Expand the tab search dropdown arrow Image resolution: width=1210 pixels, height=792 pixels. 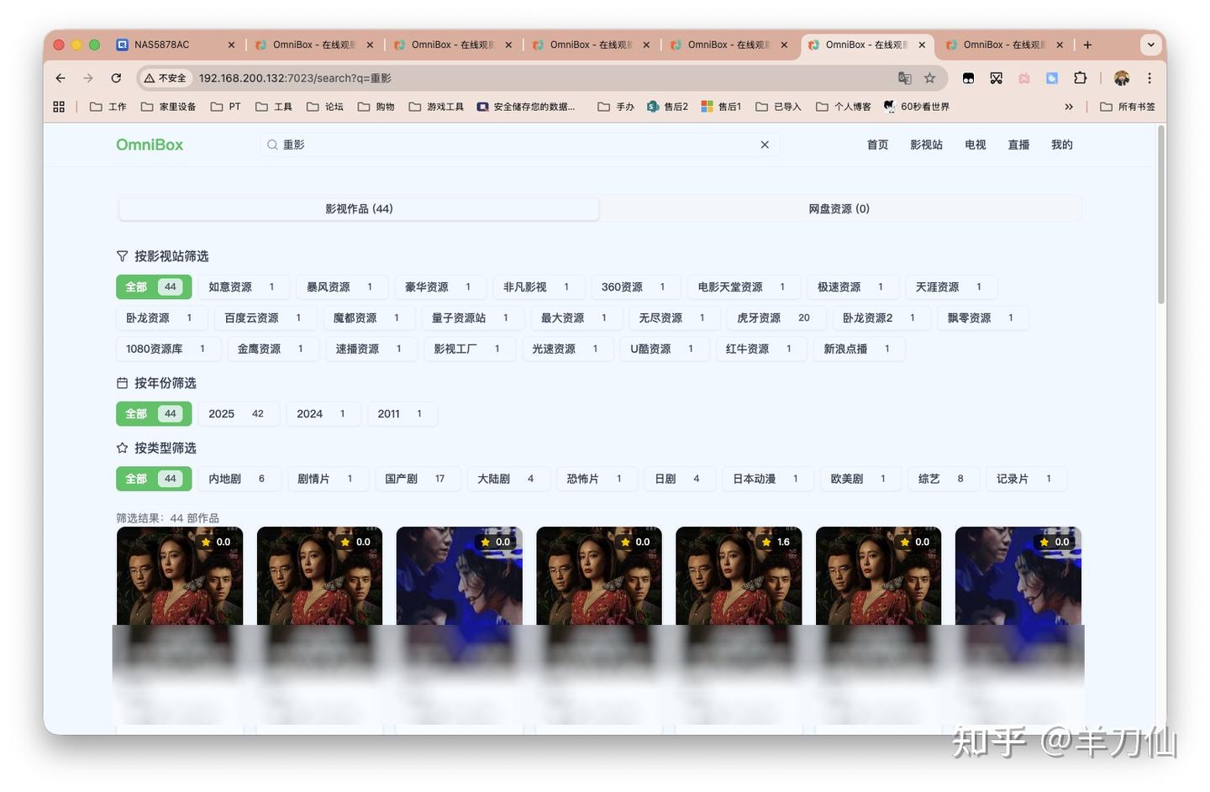(x=1150, y=45)
